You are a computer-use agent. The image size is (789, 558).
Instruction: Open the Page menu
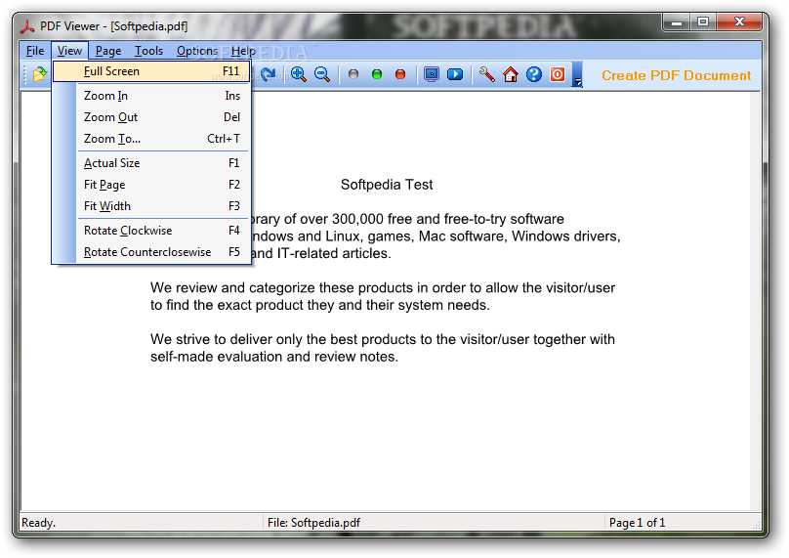(108, 51)
